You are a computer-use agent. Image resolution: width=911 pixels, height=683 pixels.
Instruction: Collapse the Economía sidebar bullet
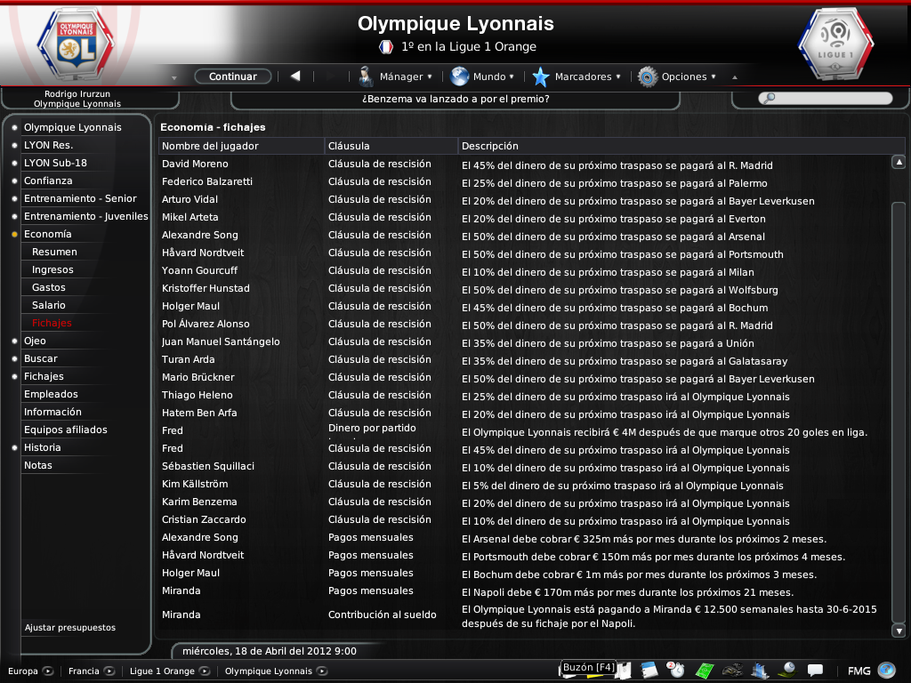click(x=14, y=234)
